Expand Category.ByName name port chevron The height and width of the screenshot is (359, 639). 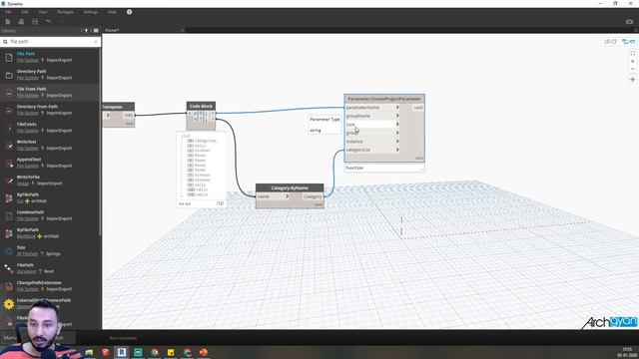287,196
